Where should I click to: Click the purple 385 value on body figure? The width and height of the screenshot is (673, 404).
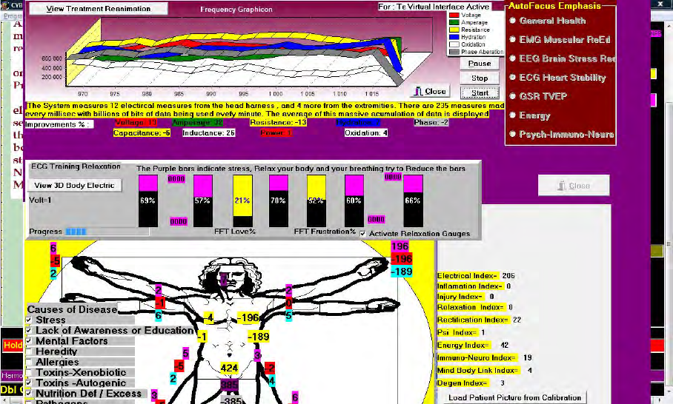[229, 385]
